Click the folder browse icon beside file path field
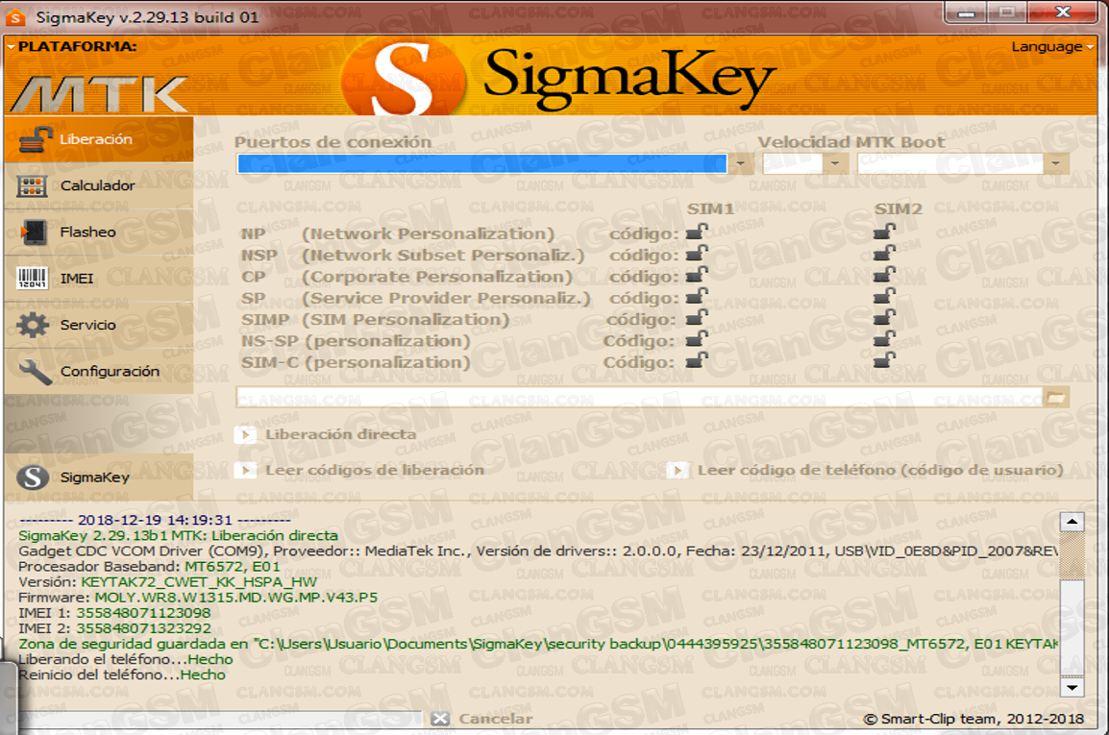Screen dimensions: 1109x735 point(1055,397)
